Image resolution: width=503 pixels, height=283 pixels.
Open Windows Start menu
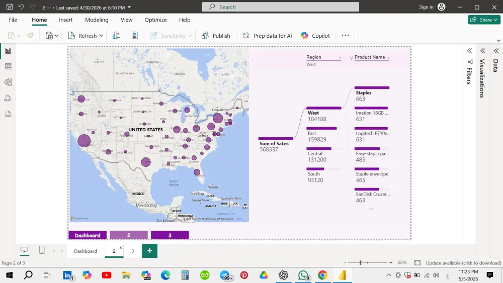click(x=9, y=275)
